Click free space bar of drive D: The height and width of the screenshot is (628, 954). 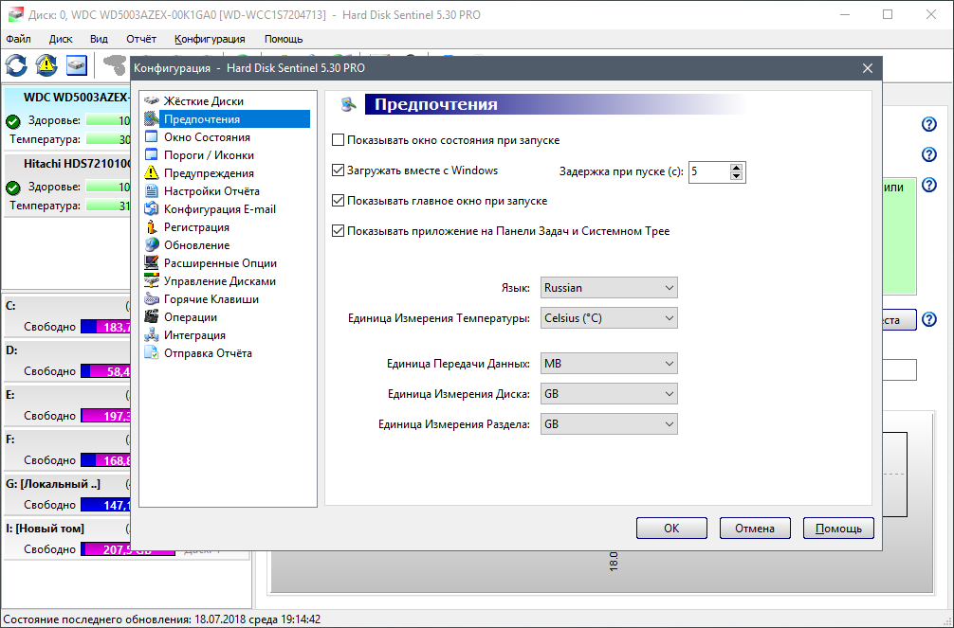pos(106,371)
